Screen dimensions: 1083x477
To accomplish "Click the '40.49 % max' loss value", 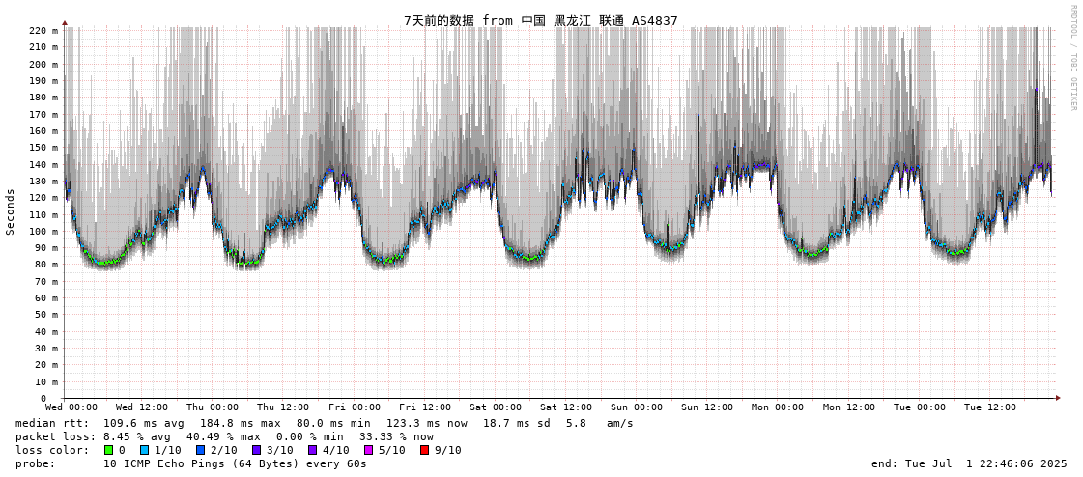I will (224, 436).
